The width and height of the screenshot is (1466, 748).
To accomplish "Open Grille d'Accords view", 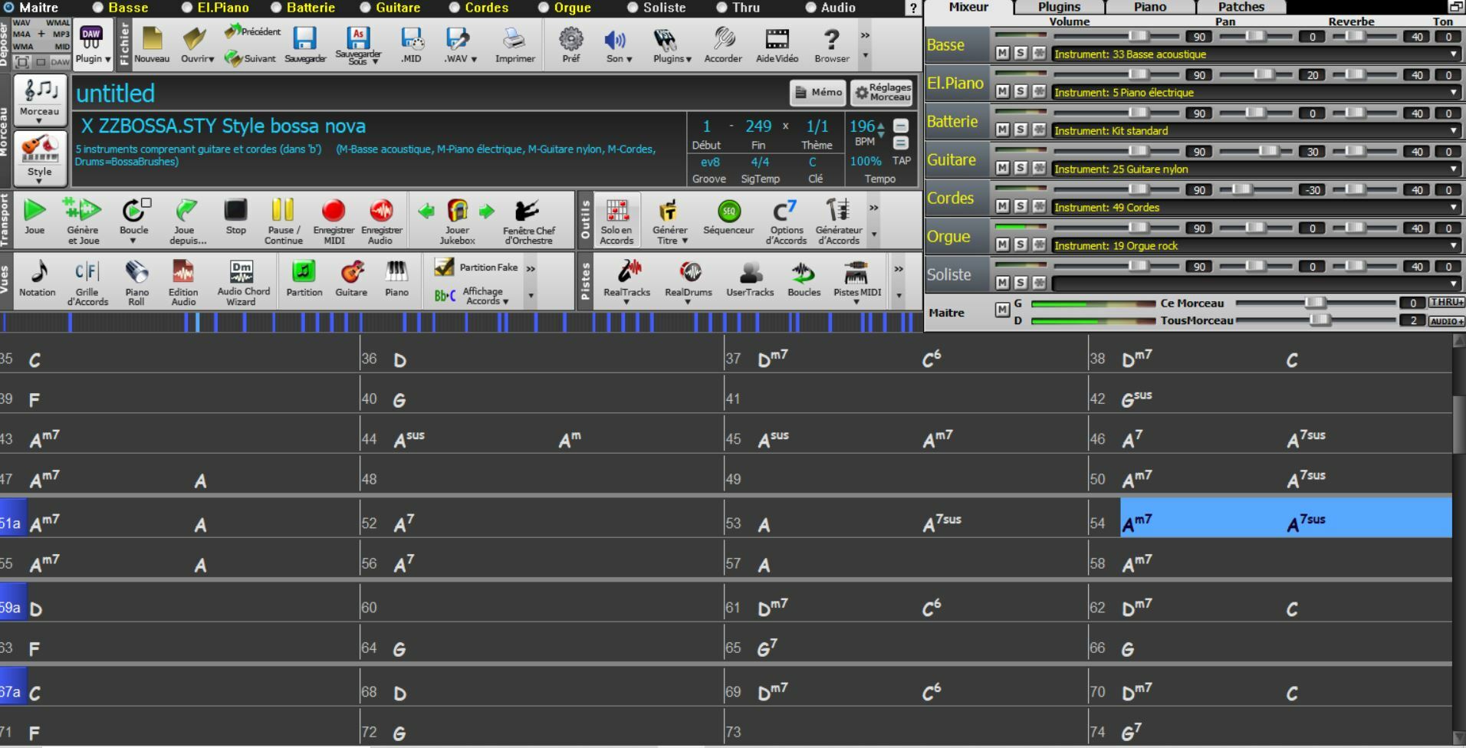I will 87,281.
